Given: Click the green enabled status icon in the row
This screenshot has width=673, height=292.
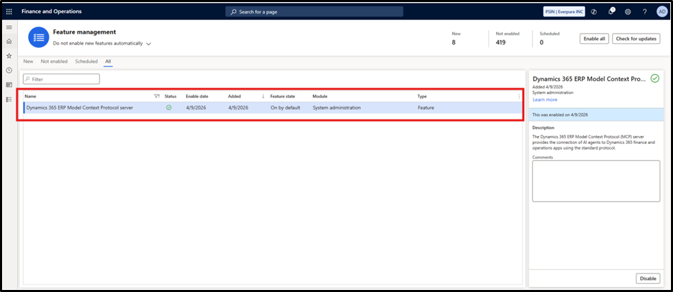Looking at the screenshot, I should (169, 108).
